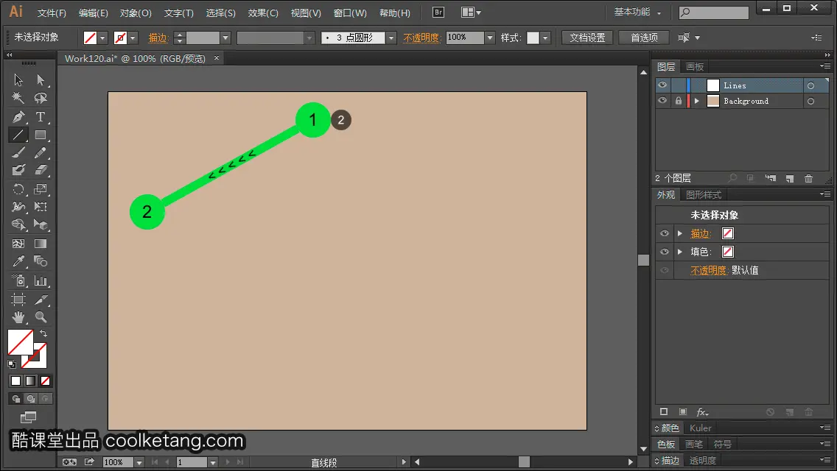
Task: Open fill color dropdown in control bar
Action: click(x=102, y=38)
